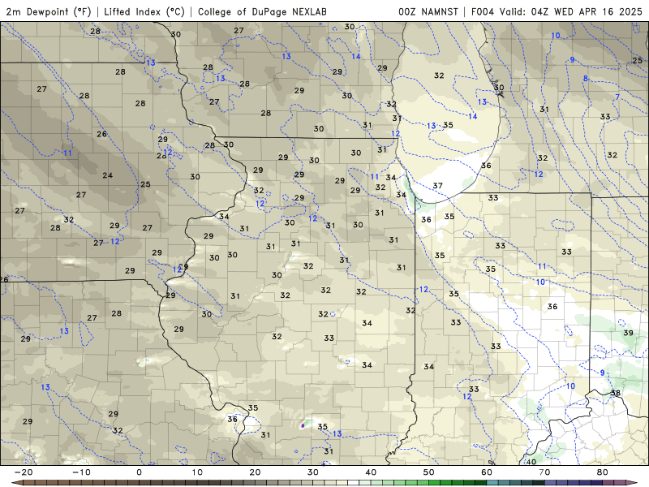Click the 20 label on the color scale
The image size is (649, 487).
[x=255, y=472]
